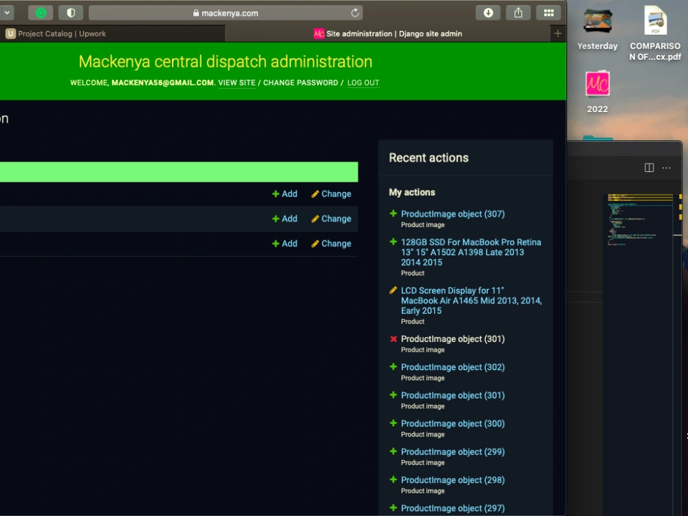
Task: Click the CHANGE PASSWORD link
Action: pyautogui.click(x=303, y=83)
